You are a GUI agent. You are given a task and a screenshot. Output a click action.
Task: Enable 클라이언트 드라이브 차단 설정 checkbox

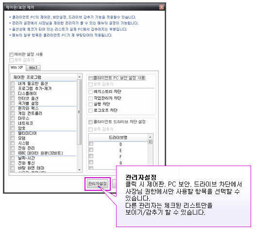(x=90, y=122)
